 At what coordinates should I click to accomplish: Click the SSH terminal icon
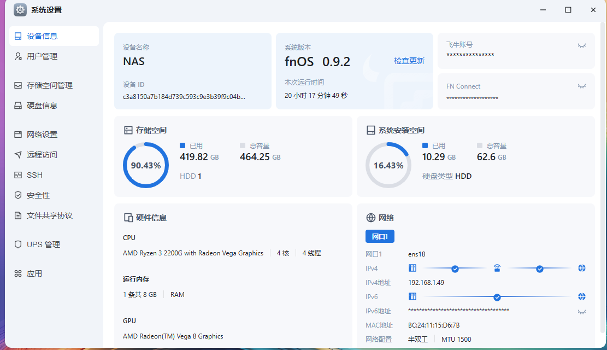click(x=18, y=175)
